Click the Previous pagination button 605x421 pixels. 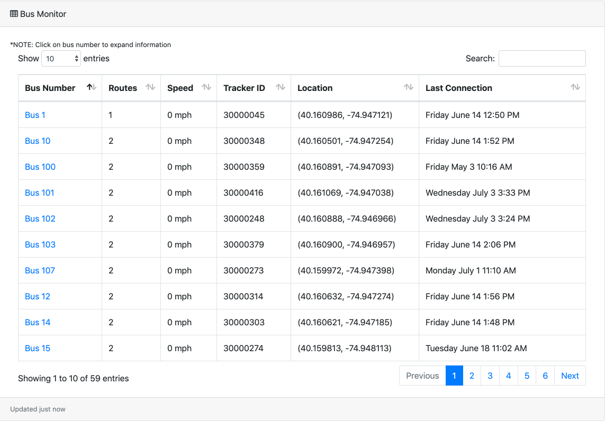[422, 376]
